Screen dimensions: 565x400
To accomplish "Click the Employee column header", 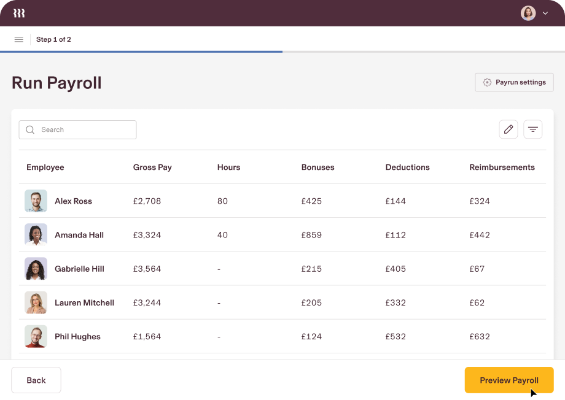I will click(x=45, y=167).
